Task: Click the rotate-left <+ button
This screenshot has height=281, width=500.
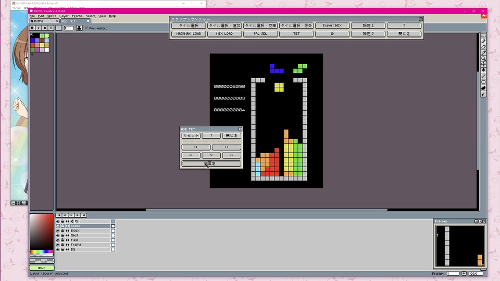Action: 196,147
